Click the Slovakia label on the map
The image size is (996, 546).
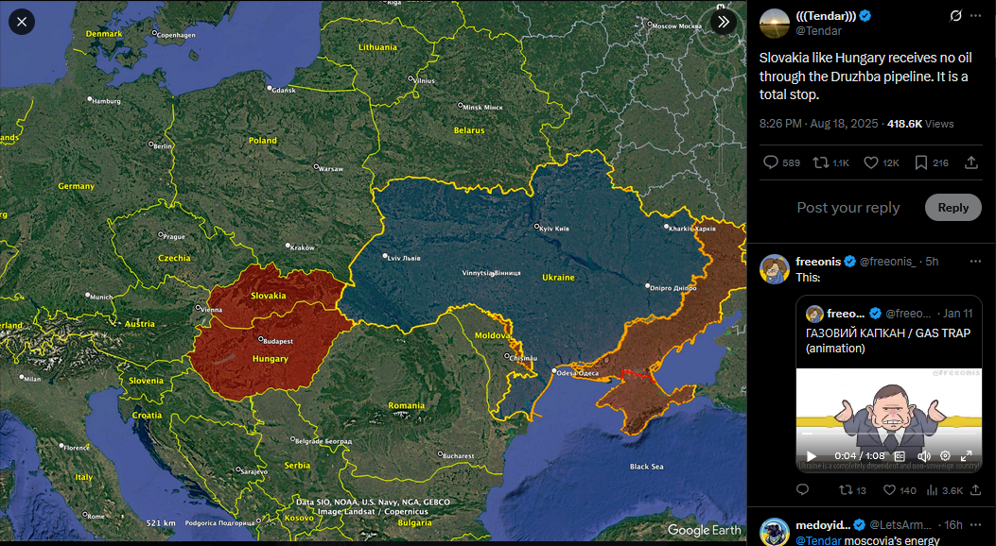(x=268, y=296)
